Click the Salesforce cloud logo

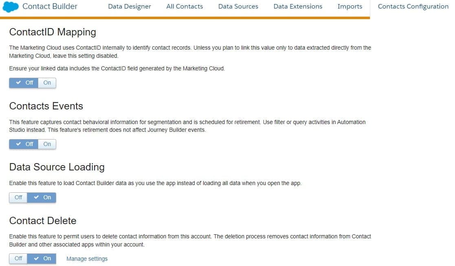(11, 7)
